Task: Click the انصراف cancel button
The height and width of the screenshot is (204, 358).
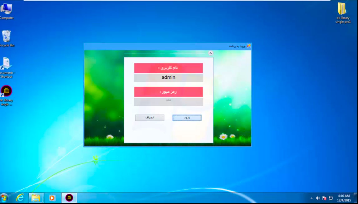Action: (150, 118)
